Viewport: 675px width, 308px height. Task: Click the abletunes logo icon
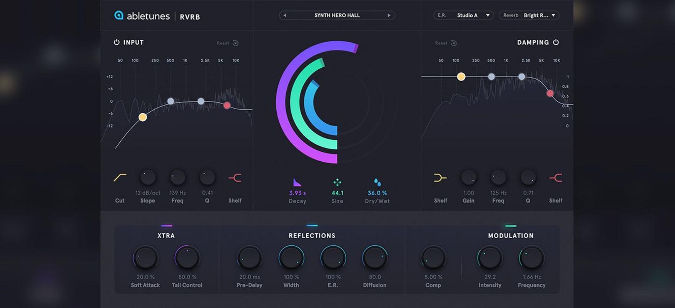coord(119,15)
